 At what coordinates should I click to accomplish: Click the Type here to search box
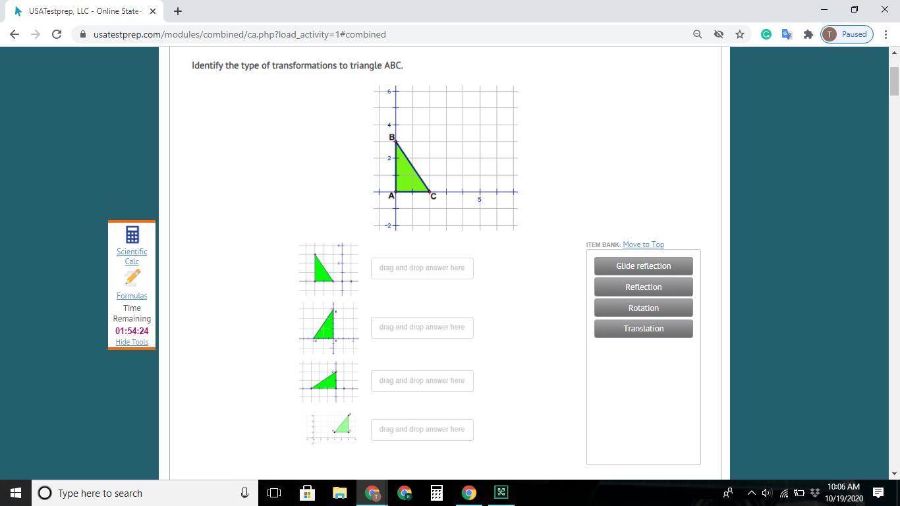click(144, 493)
